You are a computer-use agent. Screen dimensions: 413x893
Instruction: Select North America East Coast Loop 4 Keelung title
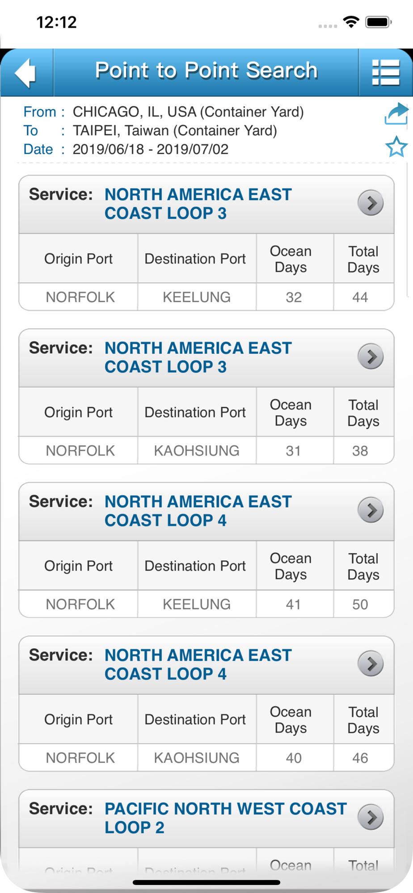coord(198,511)
